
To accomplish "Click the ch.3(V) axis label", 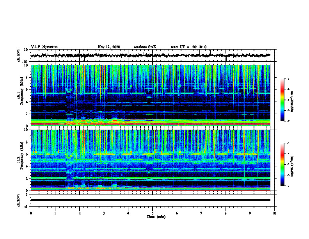I will click(19, 200).
